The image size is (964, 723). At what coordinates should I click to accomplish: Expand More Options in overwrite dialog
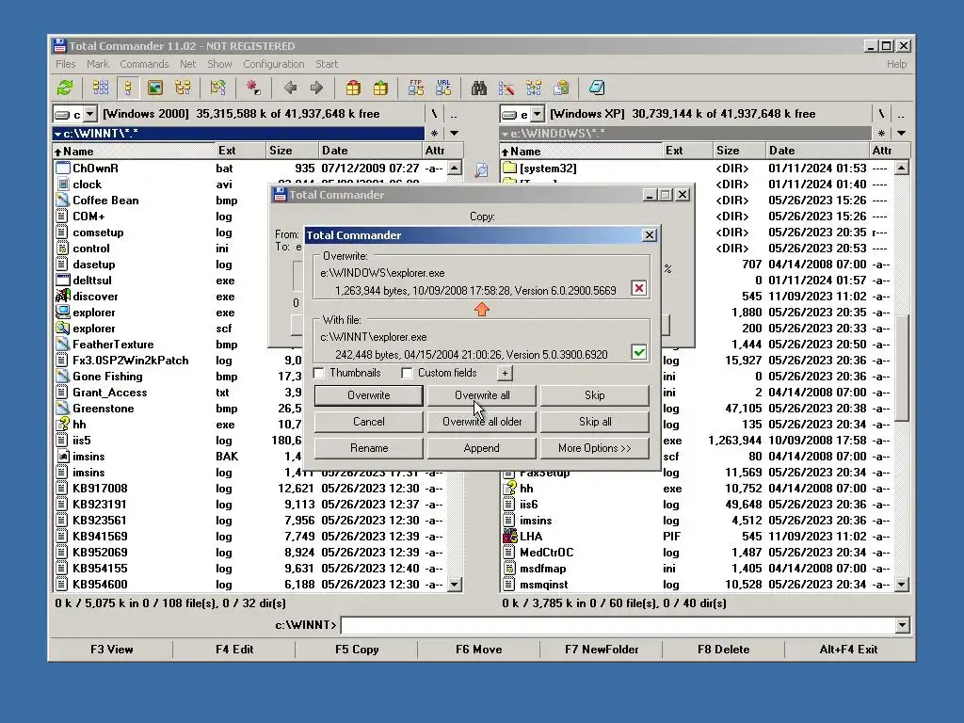click(595, 448)
